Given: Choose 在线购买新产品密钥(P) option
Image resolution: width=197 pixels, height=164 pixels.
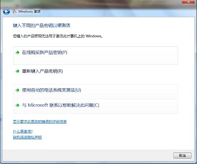Looking at the screenshot, I should pyautogui.click(x=95, y=55).
